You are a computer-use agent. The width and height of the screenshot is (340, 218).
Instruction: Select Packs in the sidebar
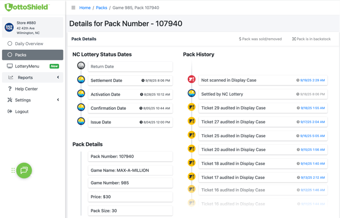click(x=20, y=55)
